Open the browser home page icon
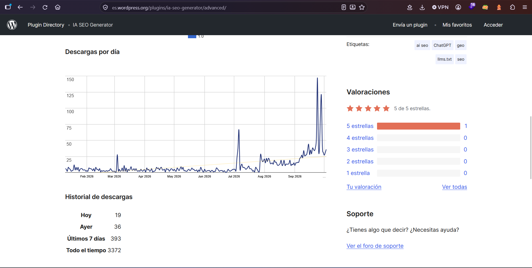 [x=58, y=7]
